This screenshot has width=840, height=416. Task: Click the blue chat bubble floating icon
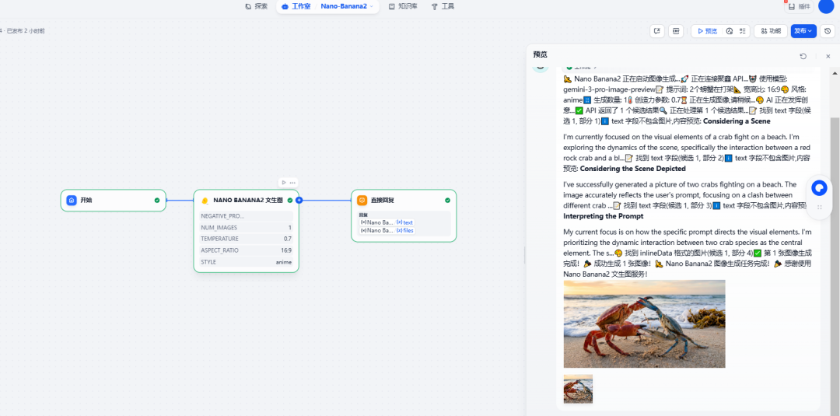[x=819, y=188]
